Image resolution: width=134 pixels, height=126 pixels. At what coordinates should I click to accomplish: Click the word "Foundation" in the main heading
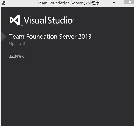point(42,37)
